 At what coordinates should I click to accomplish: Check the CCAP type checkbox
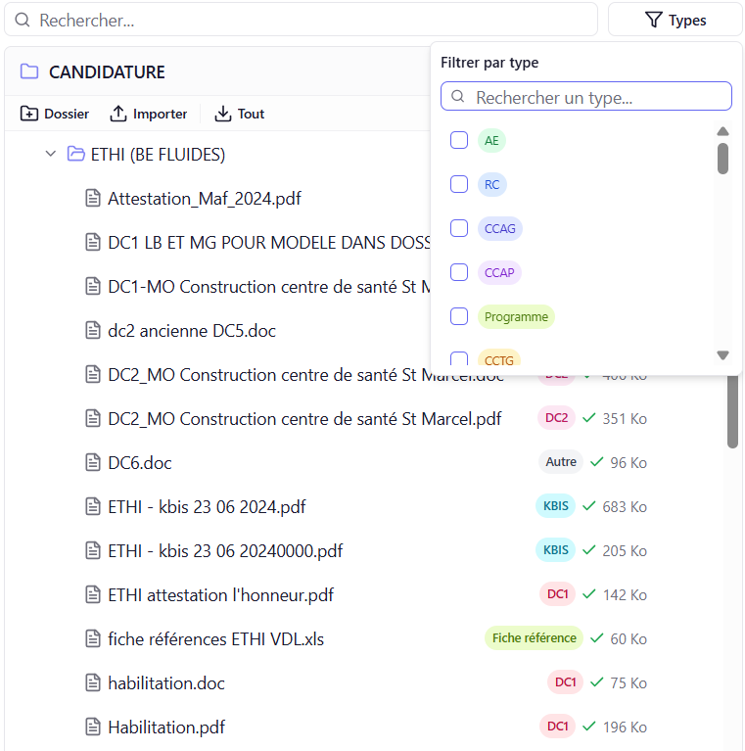click(x=459, y=272)
